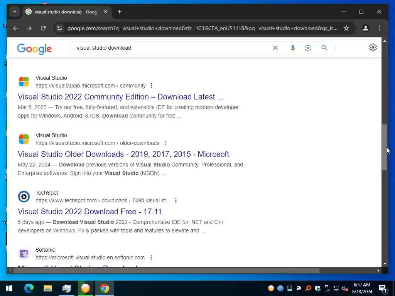Launch Microsoft Edge from taskbar

pos(29,288)
